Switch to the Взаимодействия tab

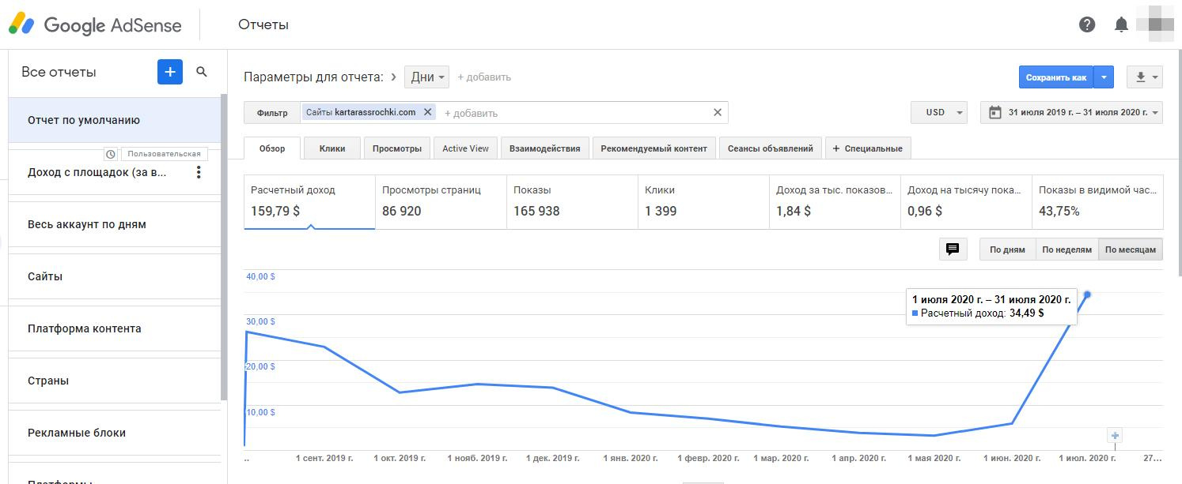click(x=545, y=148)
